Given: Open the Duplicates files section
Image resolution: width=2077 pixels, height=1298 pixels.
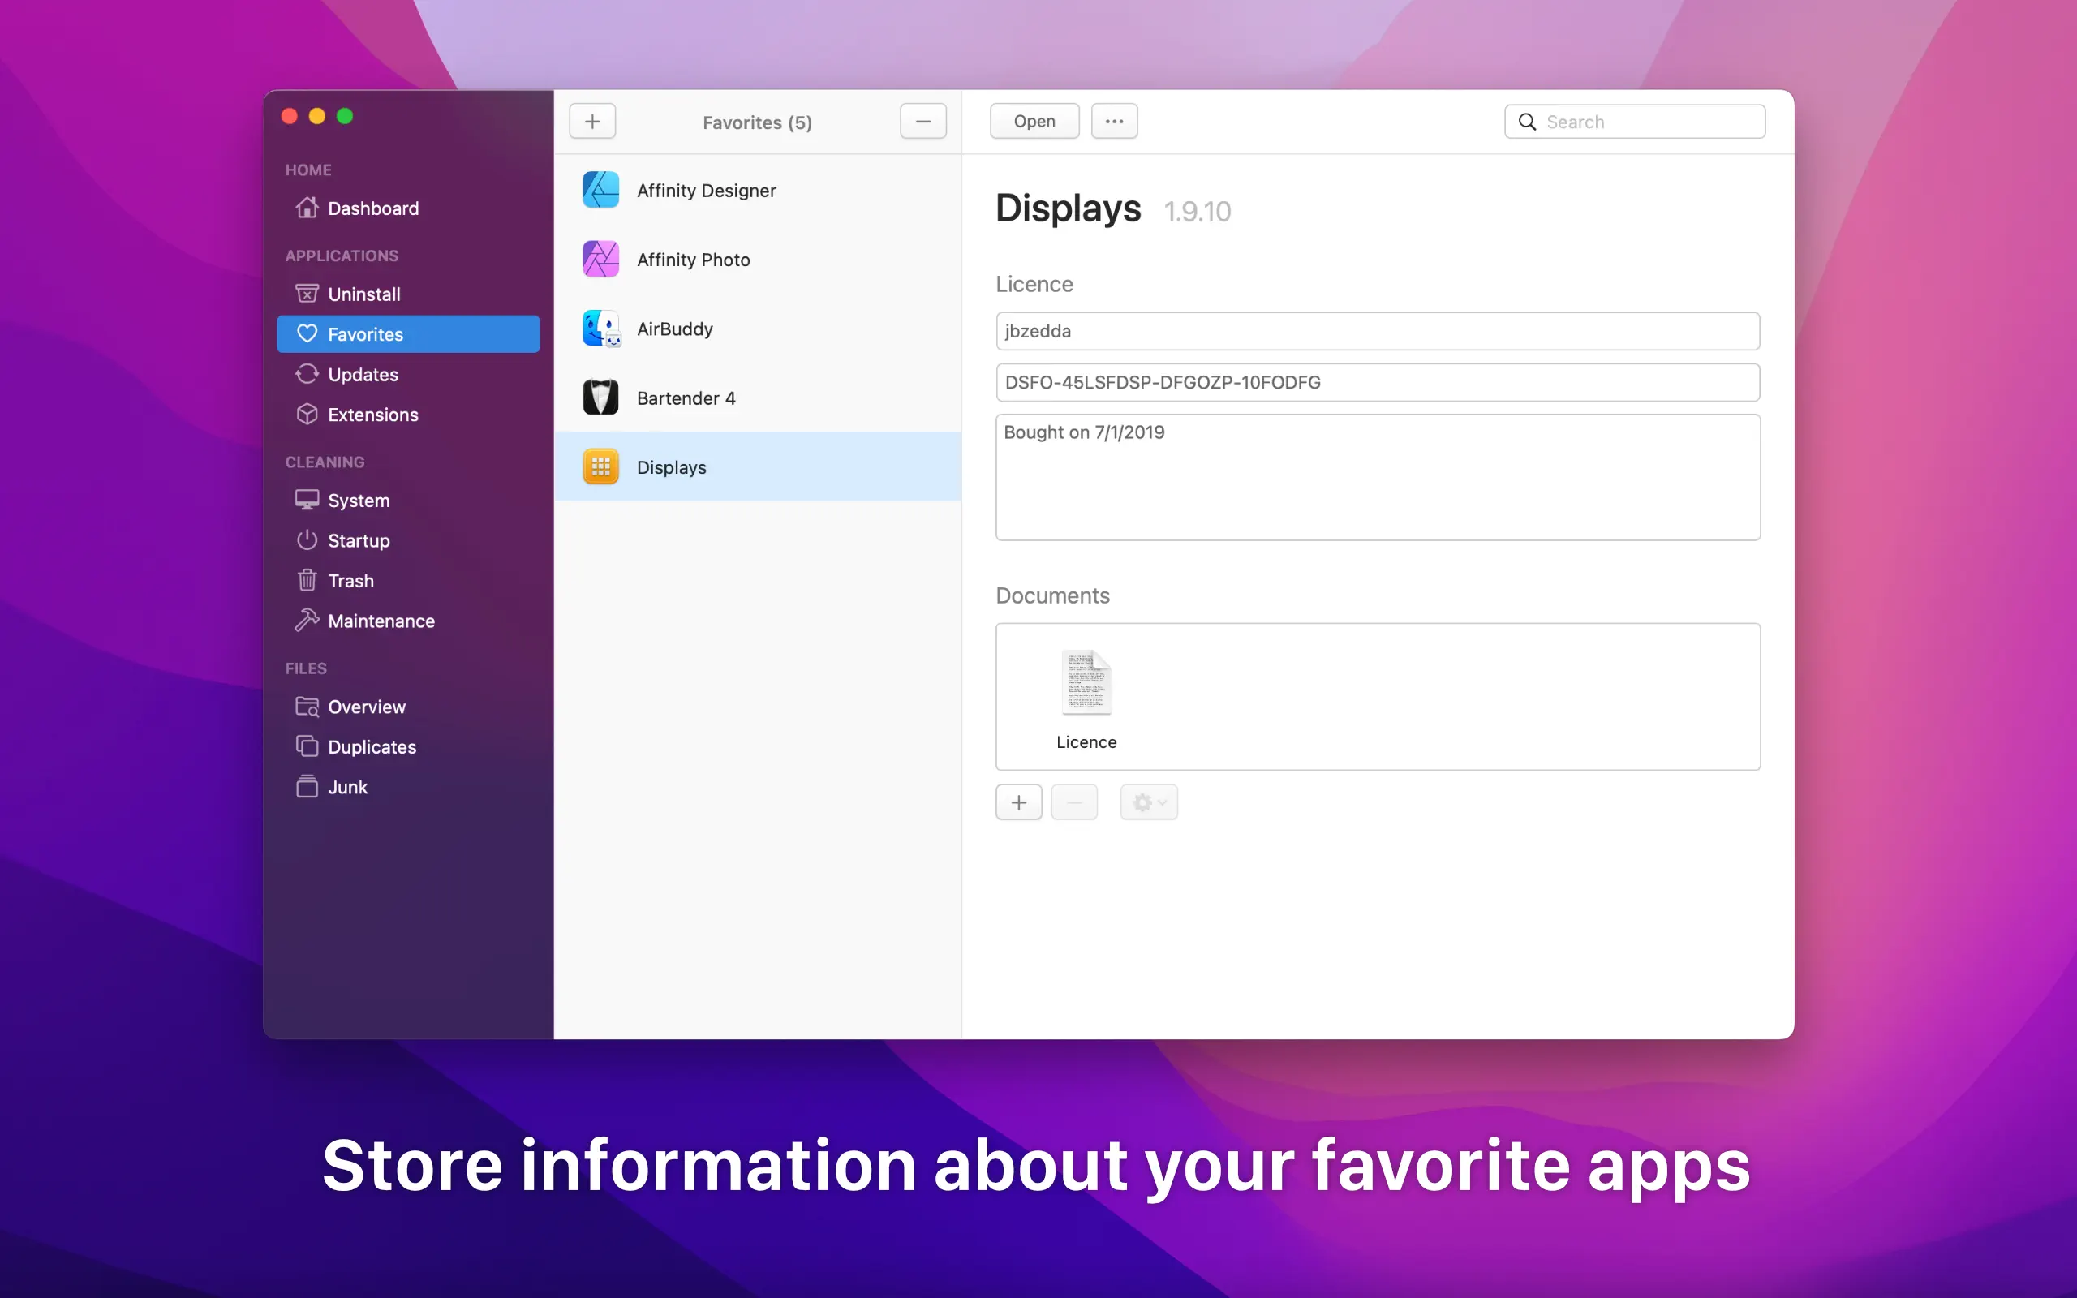Looking at the screenshot, I should click(371, 747).
